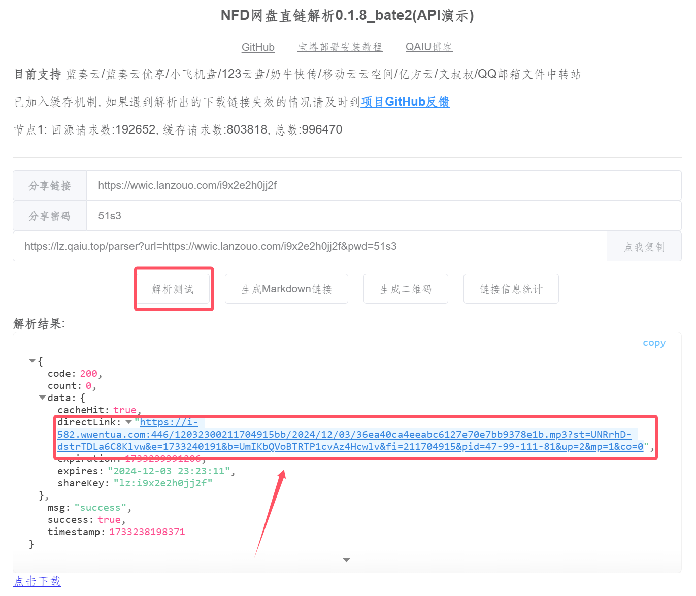Collapse the directLink value triangle

(128, 422)
